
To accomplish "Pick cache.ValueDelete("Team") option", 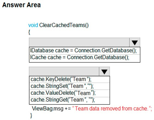I will pyautogui.click(x=69, y=93).
